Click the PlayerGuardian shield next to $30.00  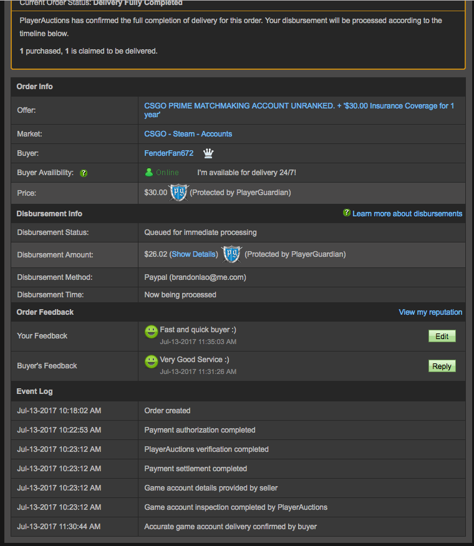click(178, 192)
